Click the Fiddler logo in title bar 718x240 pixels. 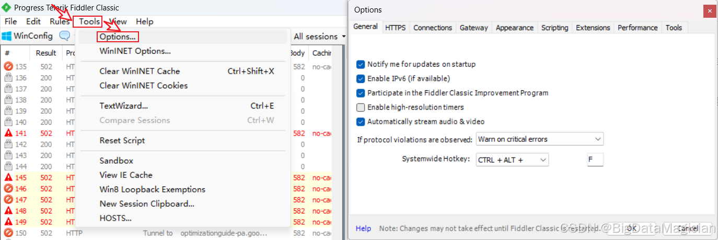[7, 7]
